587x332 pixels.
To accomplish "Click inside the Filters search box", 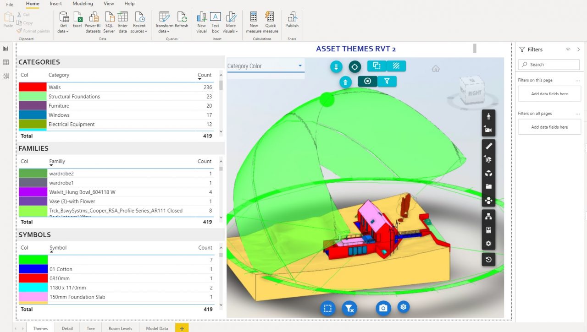I will pos(548,65).
